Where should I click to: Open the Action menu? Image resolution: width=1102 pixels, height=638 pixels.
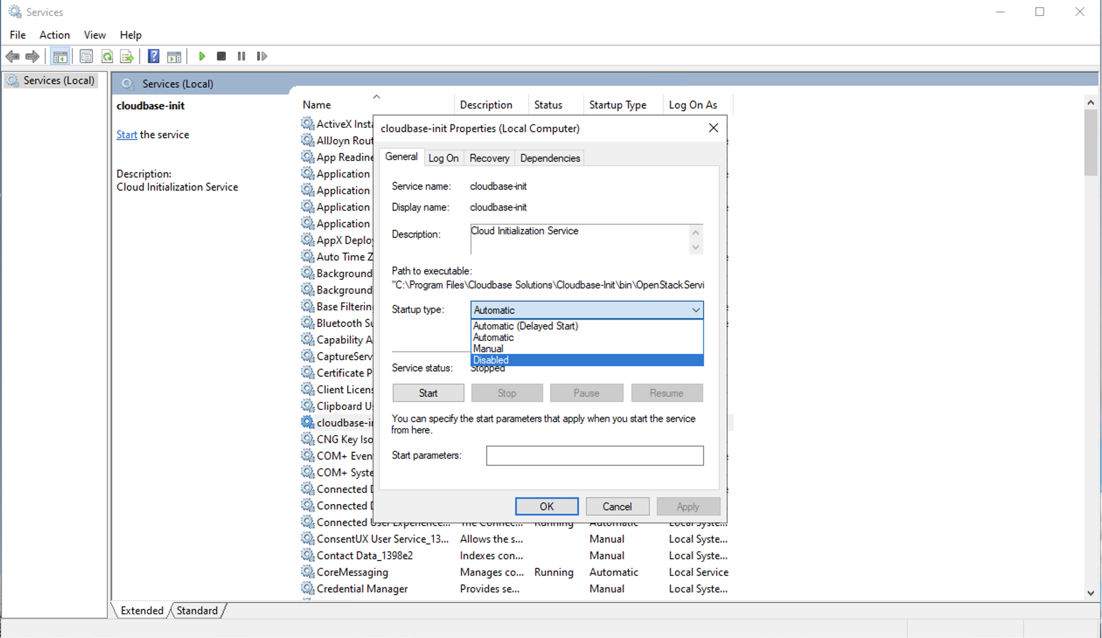[55, 35]
